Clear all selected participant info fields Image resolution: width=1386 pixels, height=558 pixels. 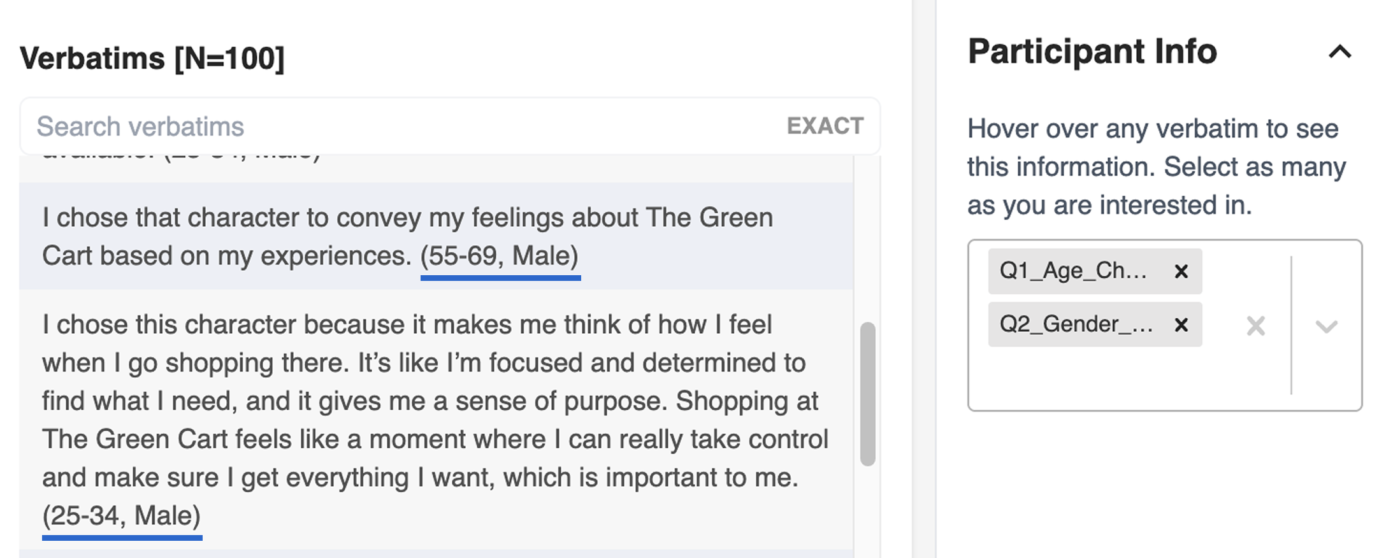[1255, 326]
